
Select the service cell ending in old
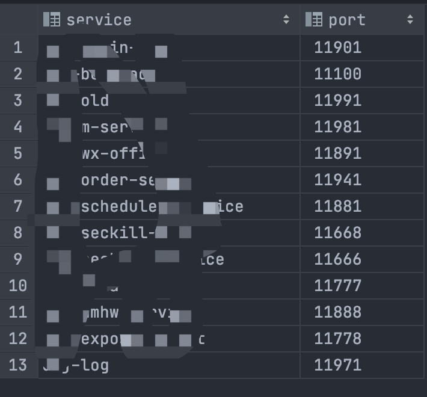95,100
